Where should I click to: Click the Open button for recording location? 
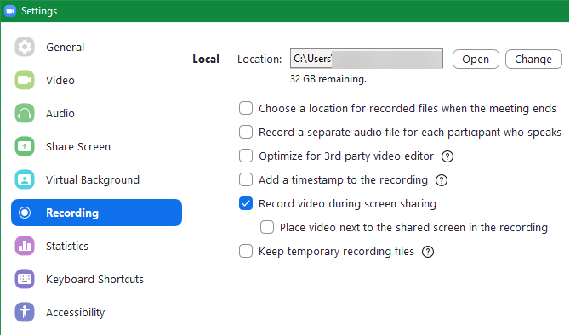point(476,60)
